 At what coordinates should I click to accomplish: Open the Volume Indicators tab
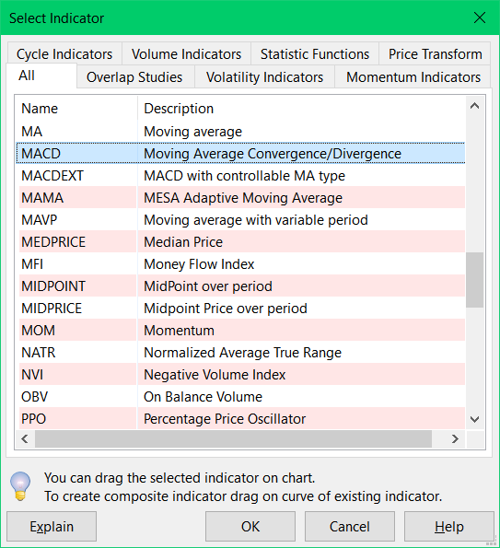(186, 53)
